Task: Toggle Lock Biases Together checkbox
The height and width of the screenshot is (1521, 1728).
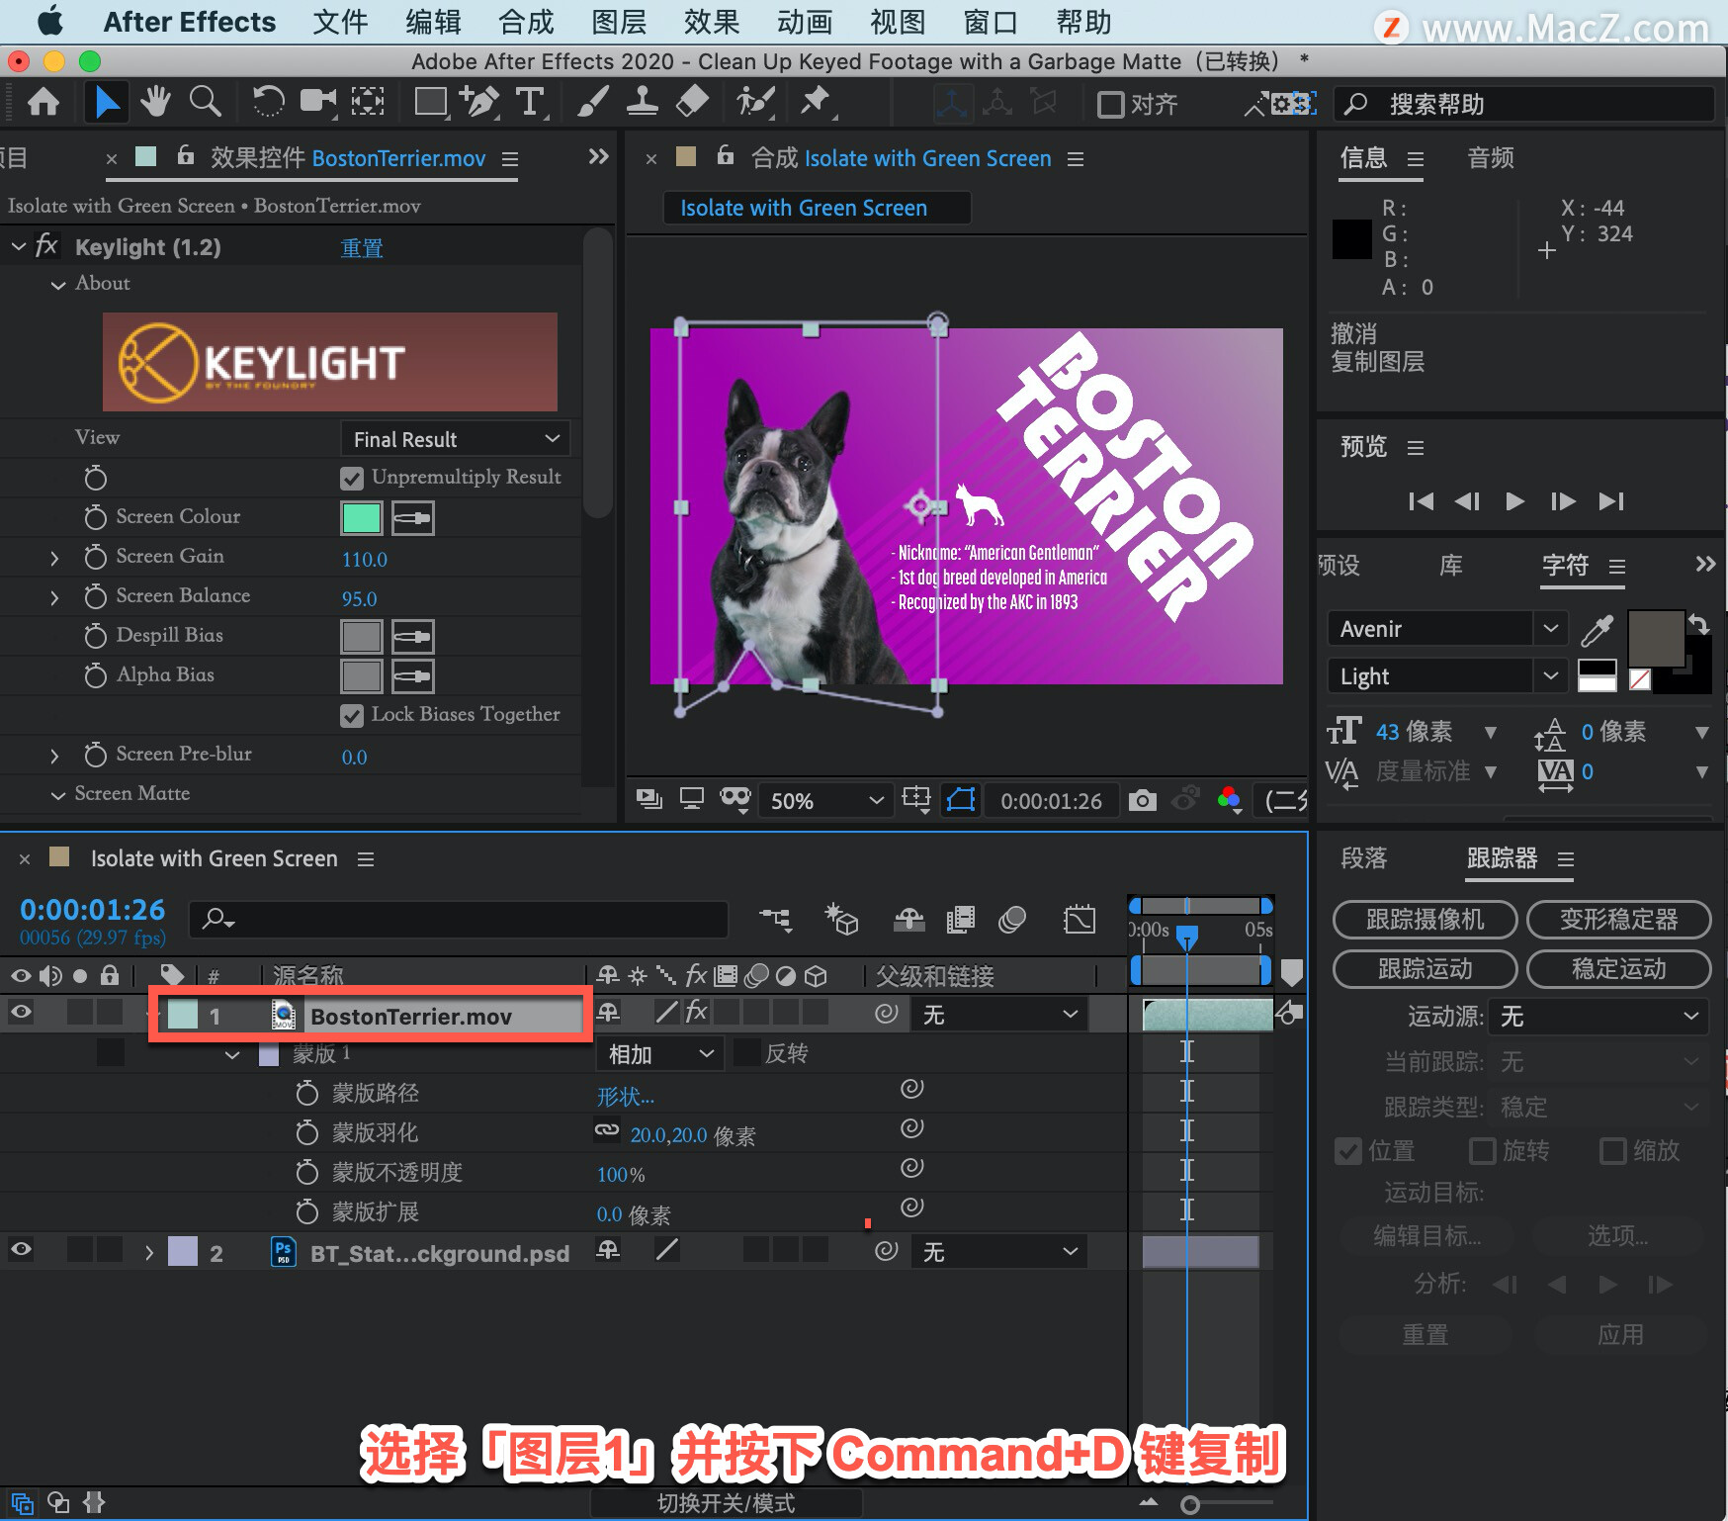Action: click(x=351, y=716)
